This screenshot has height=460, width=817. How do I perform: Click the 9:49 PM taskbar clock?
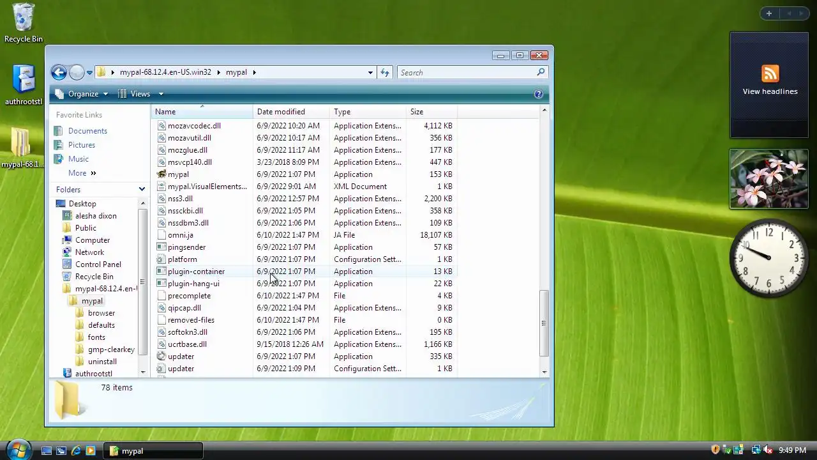point(792,450)
